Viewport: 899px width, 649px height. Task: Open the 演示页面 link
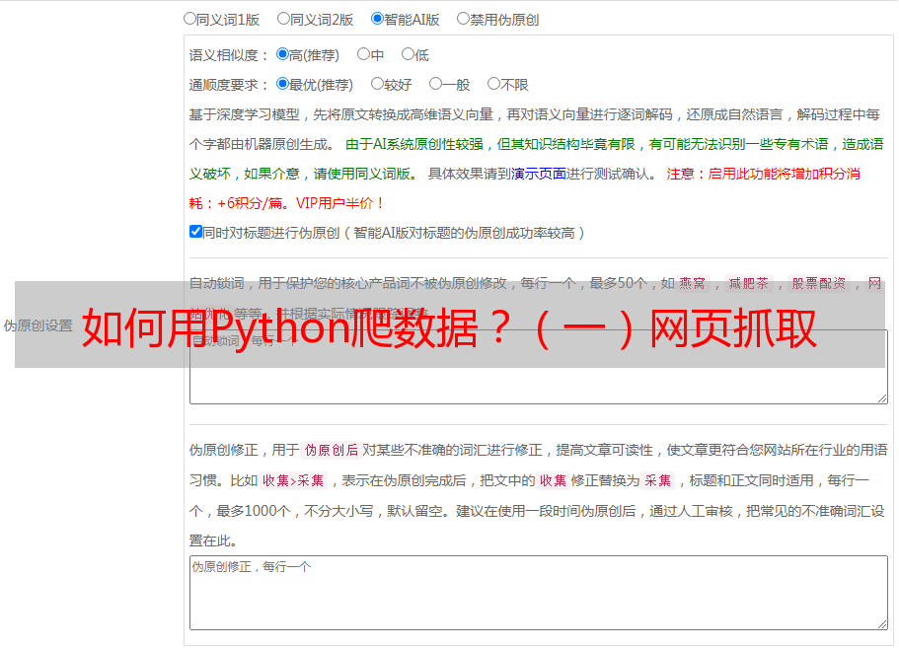(538, 174)
